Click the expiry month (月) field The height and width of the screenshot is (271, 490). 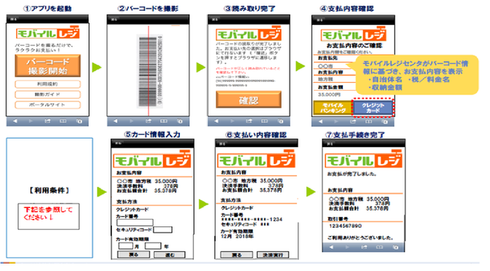126,246
